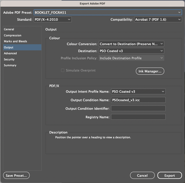Screen dimensions: 185x183
Task: Open the Output Intent Profile Name dropdown
Action: (x=138, y=91)
